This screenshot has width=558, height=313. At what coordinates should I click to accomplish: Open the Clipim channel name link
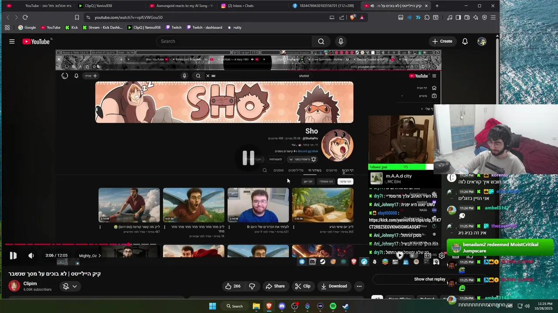30,283
